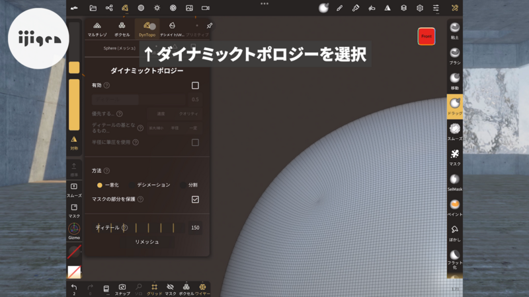Open the Material sphere menu
529x297 pixels.
pos(141,8)
